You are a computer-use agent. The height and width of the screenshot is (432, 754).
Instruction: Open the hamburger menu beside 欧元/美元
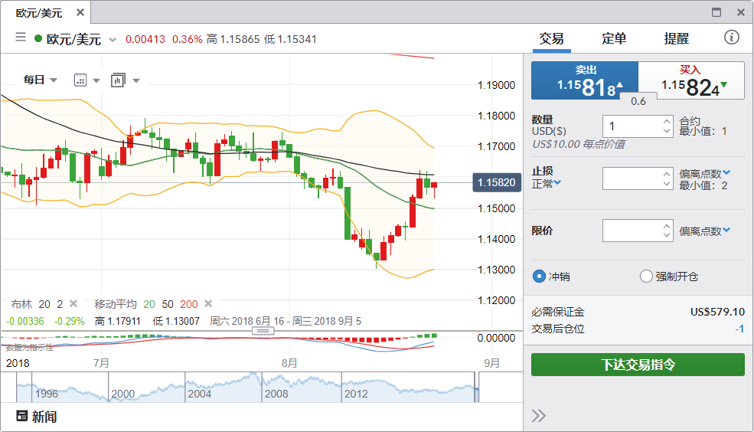[21, 38]
